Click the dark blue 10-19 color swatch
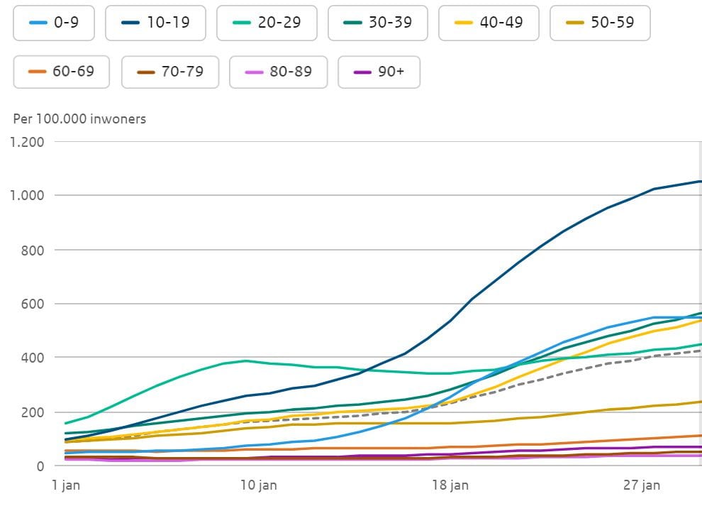 click(x=130, y=23)
